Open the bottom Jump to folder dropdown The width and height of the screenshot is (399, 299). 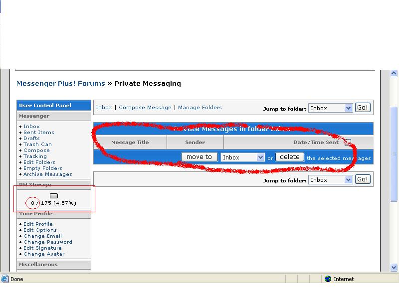tap(330, 180)
